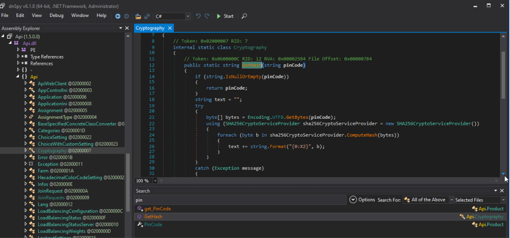Viewport: 510px width, 238px height.
Task: Click the Redo toolbar icon
Action: click(206, 16)
